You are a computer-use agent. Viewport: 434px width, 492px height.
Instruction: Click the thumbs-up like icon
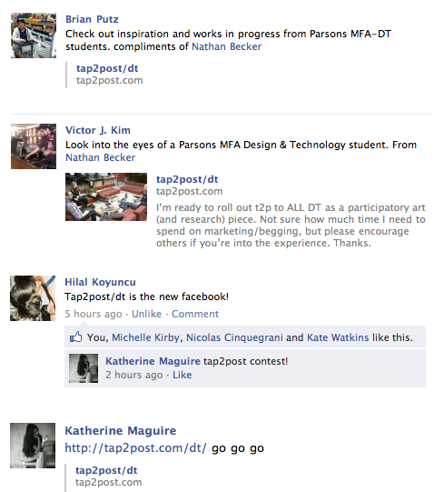75,337
